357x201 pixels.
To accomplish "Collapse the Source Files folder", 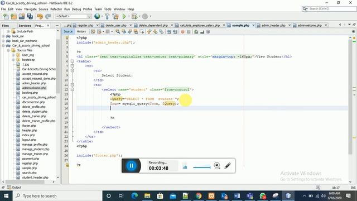I will [8, 50].
